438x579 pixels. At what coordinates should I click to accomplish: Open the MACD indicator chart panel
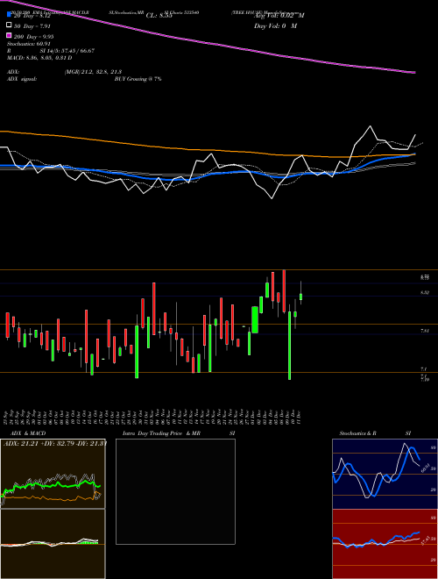coord(53,544)
